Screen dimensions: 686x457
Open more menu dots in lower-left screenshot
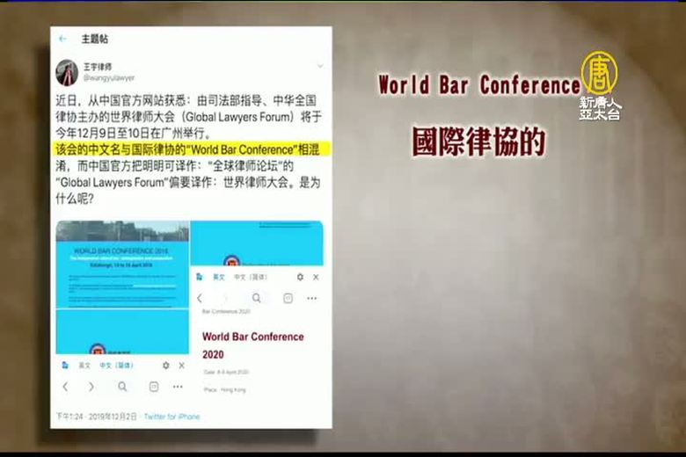pyautogui.click(x=178, y=387)
